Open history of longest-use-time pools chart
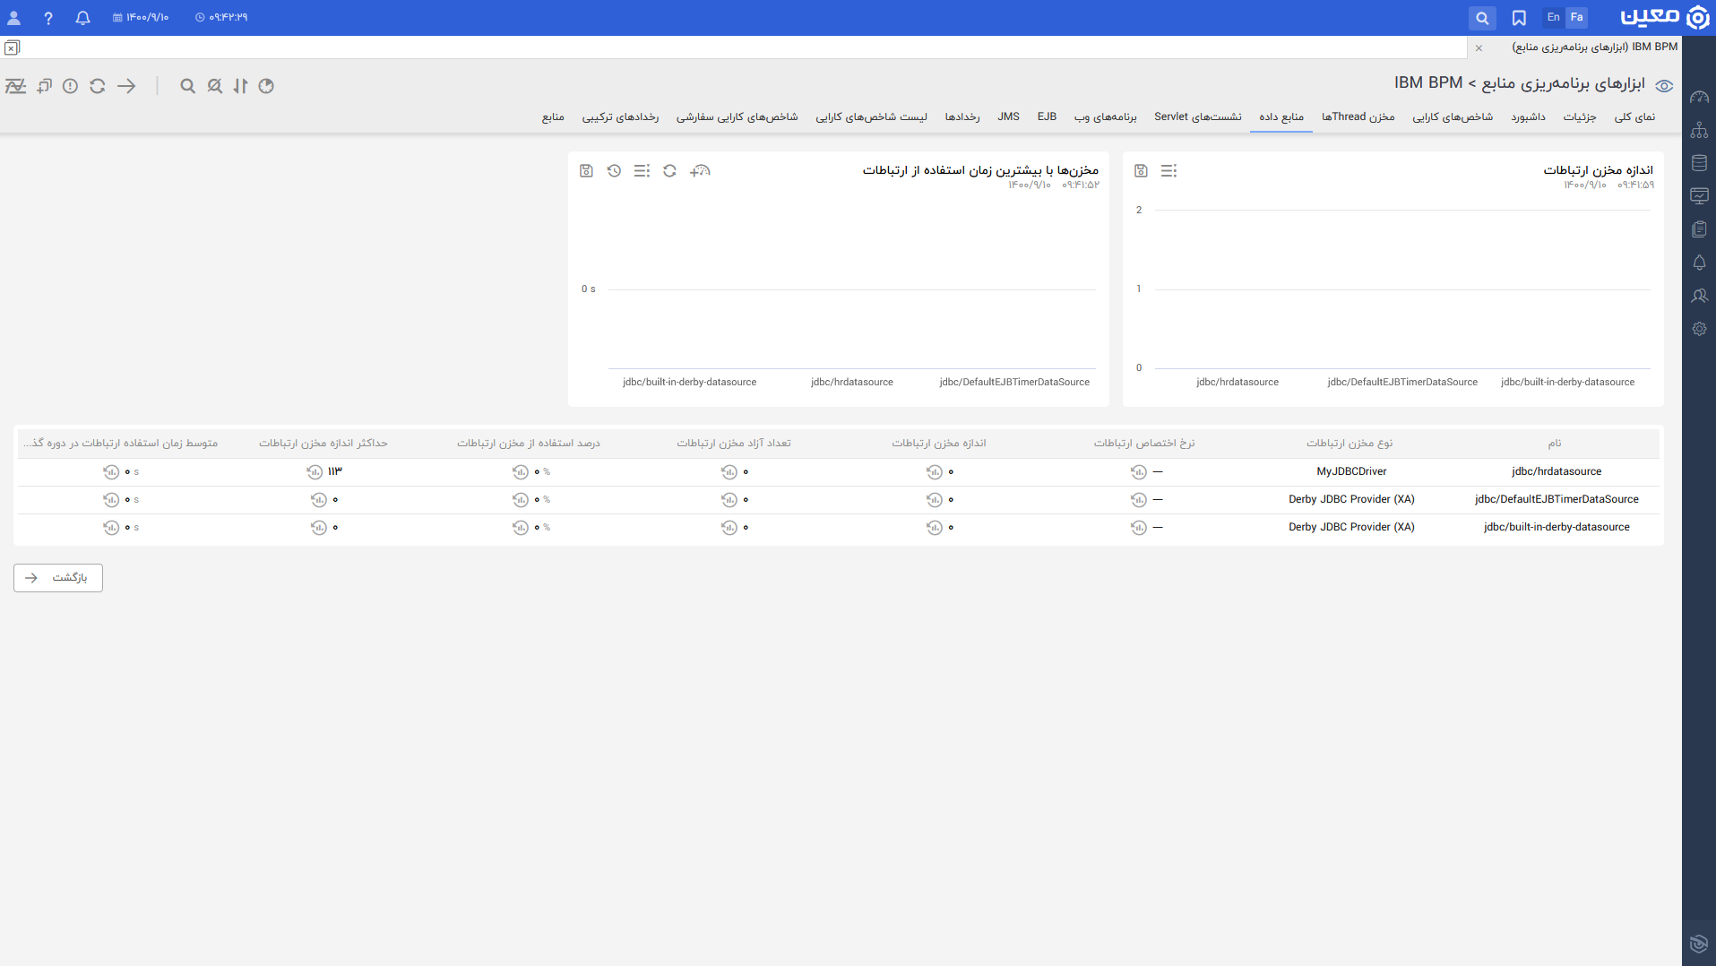Screen dimensions: 1716x966 [x=614, y=170]
